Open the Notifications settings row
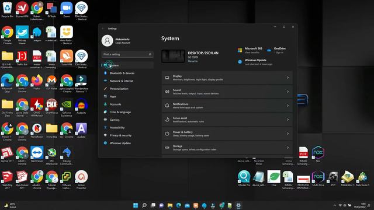Image resolution: width=374 pixels, height=210 pixels. click(227, 106)
